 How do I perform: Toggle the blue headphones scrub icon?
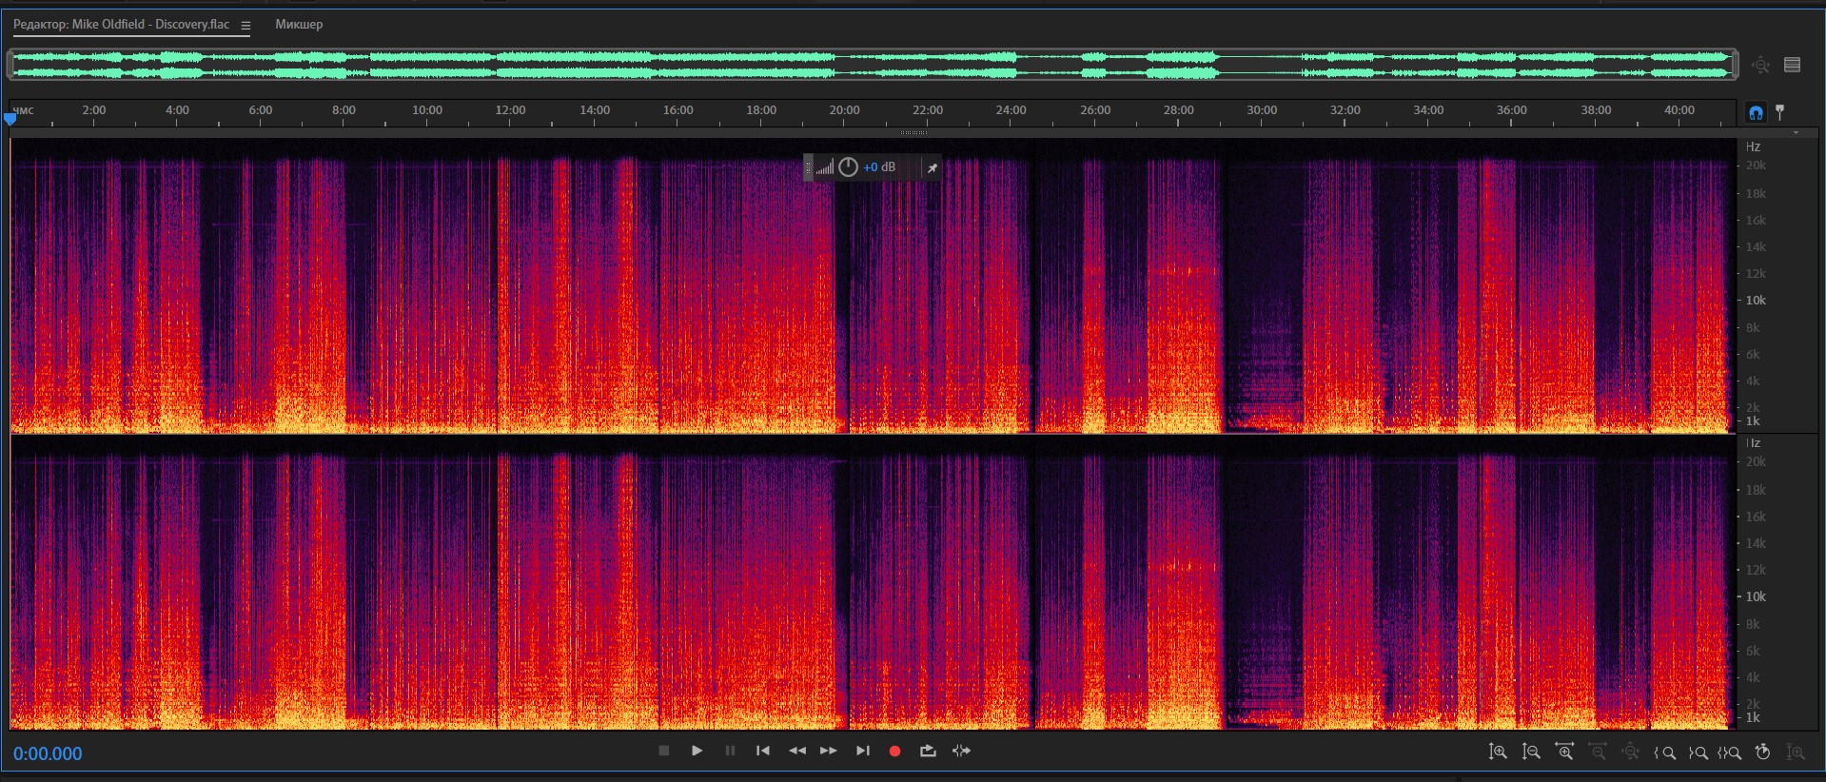point(1756,113)
